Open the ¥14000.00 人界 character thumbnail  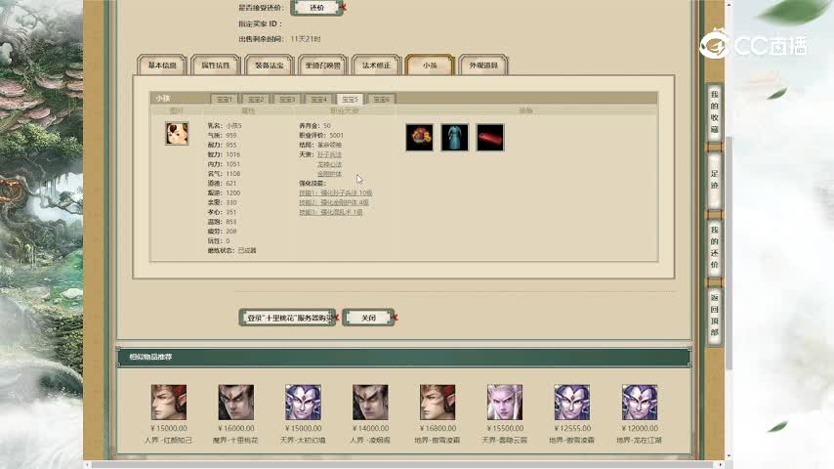pos(370,403)
